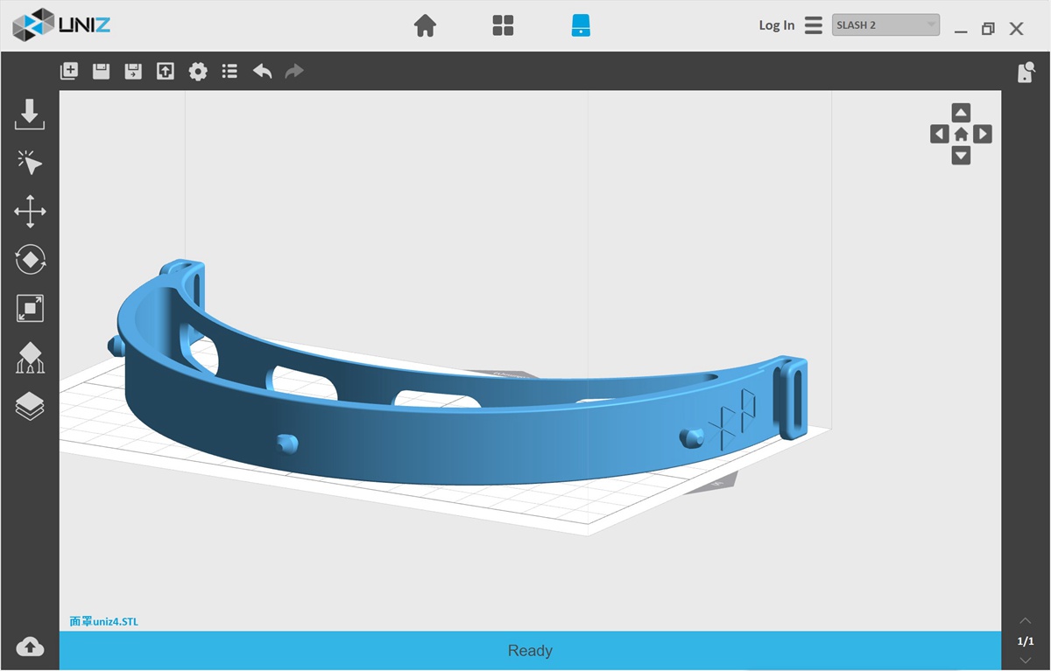Undo the last action

[262, 71]
